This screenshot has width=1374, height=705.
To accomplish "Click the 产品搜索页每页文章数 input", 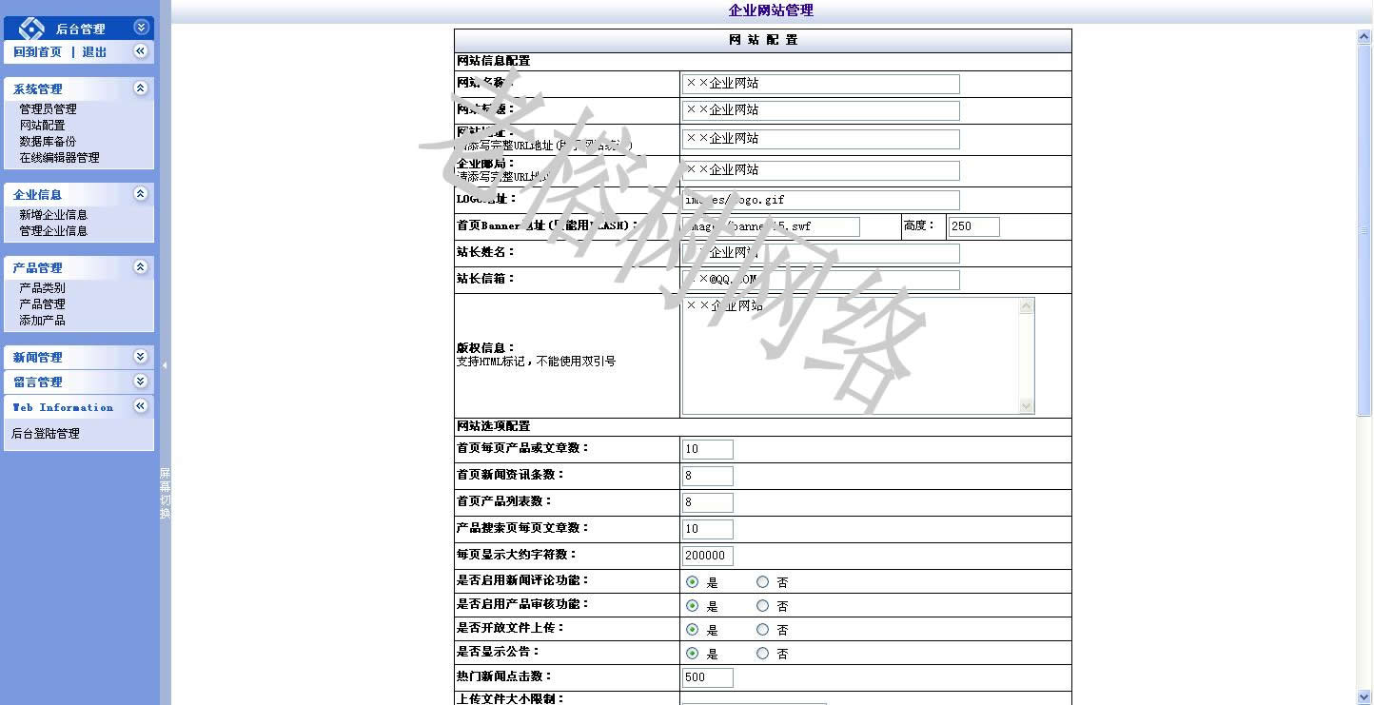I will [708, 529].
